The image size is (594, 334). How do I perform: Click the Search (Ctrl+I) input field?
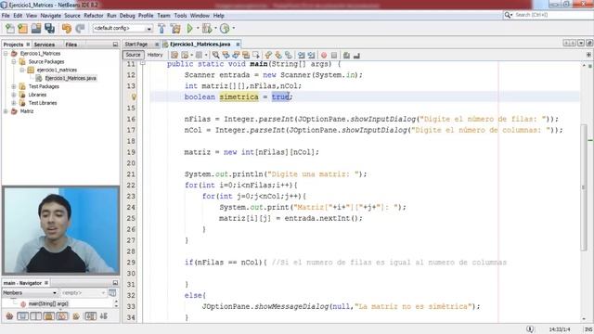click(x=553, y=15)
